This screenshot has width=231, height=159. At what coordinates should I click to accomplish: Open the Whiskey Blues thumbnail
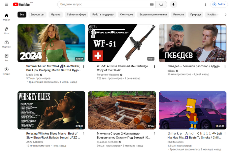(51, 110)
